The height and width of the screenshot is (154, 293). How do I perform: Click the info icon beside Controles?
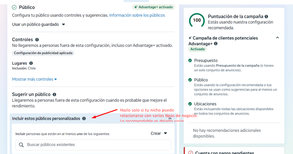point(37,40)
